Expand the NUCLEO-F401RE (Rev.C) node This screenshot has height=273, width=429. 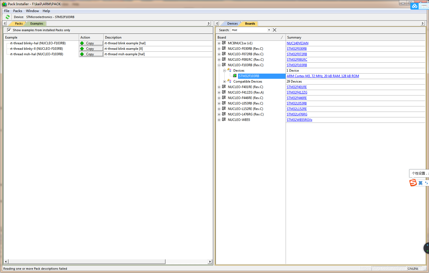(x=219, y=87)
